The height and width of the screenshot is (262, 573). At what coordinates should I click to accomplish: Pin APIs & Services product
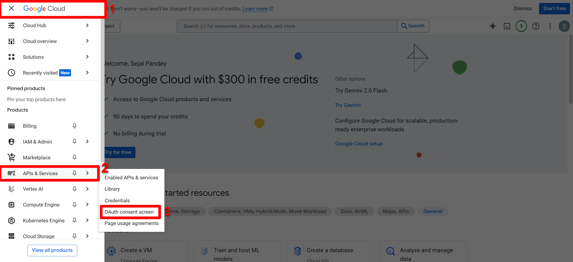click(x=75, y=173)
